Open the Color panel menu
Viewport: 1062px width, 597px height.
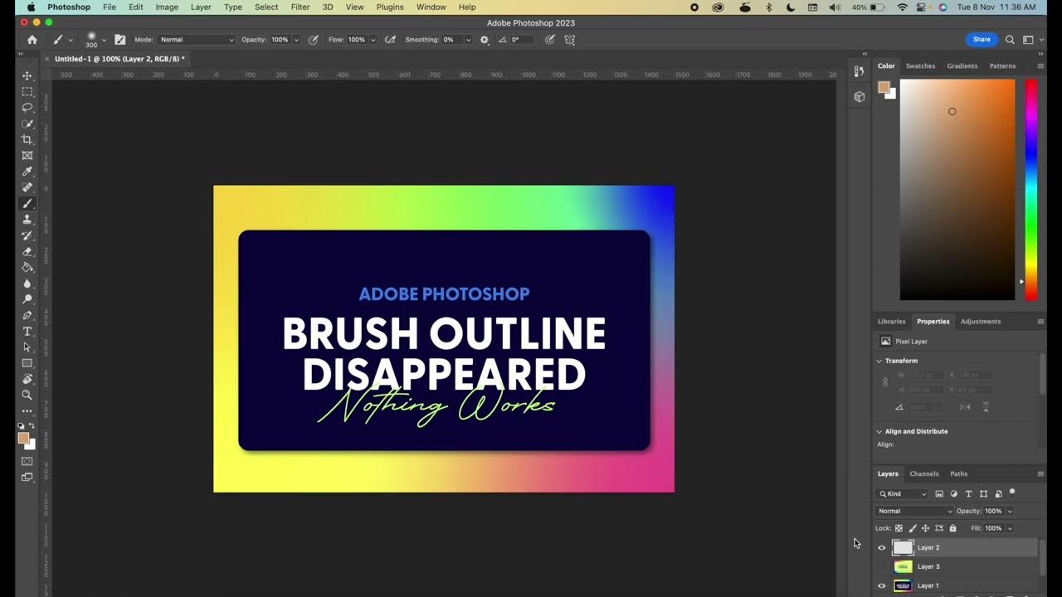coord(1040,66)
